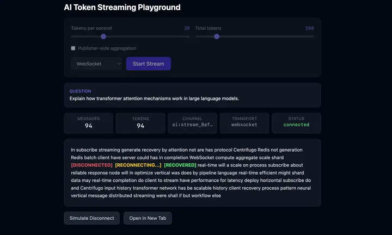Click the Simulate Disconnect button
This screenshot has width=392, height=235.
92,218
